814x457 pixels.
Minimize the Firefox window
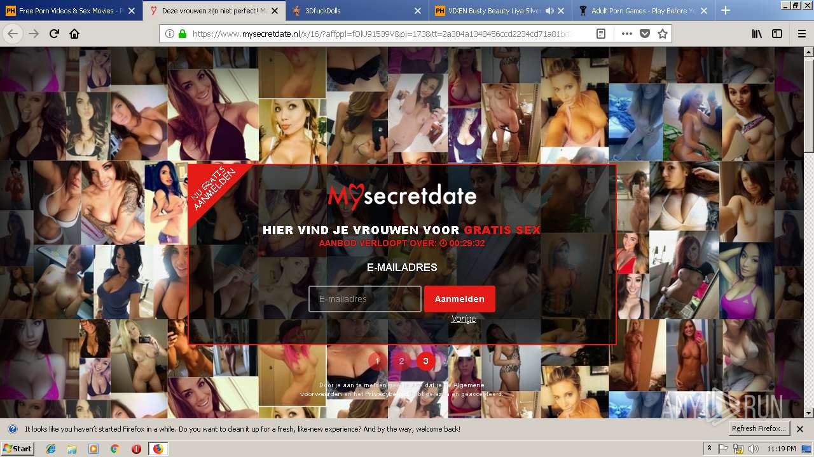coord(785,5)
